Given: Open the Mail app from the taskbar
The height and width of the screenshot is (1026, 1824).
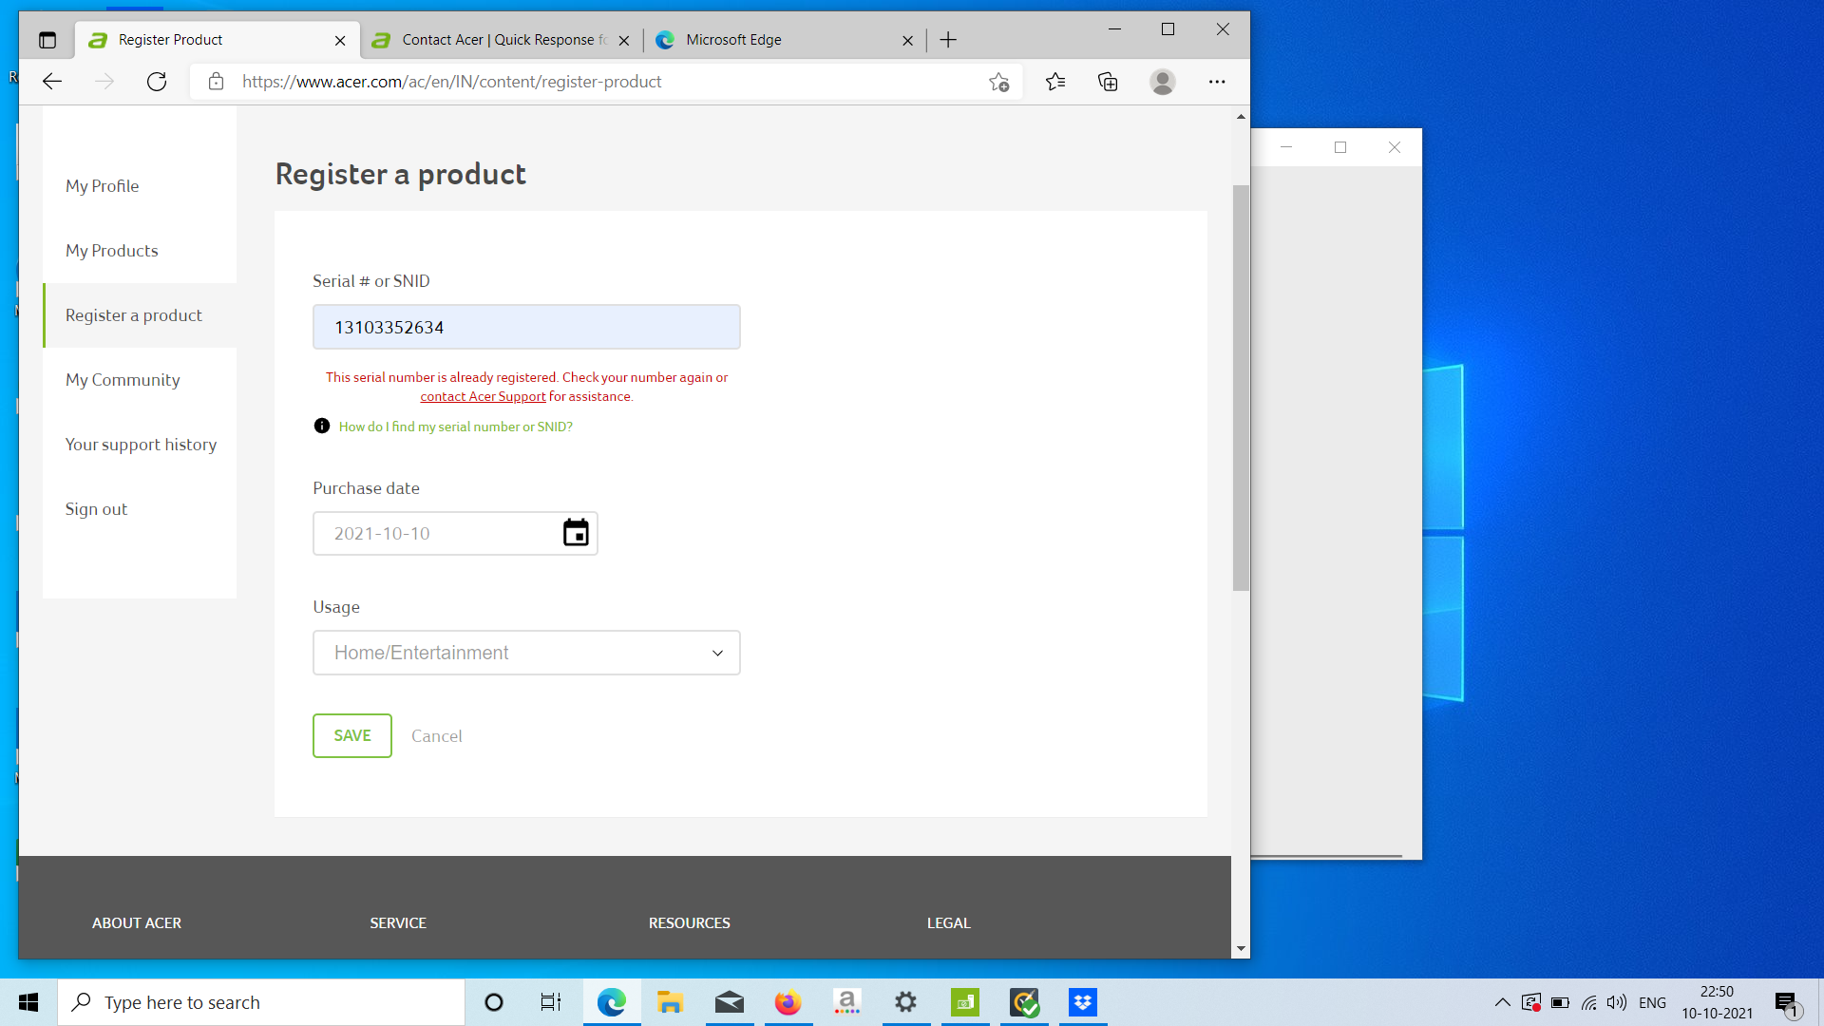Looking at the screenshot, I should 730,1002.
